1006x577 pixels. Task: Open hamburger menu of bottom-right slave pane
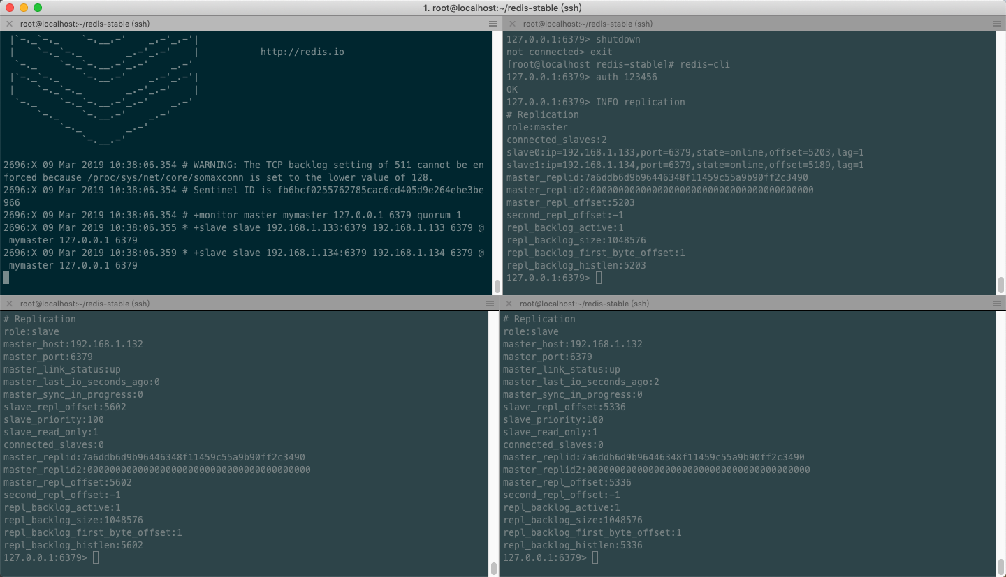996,304
